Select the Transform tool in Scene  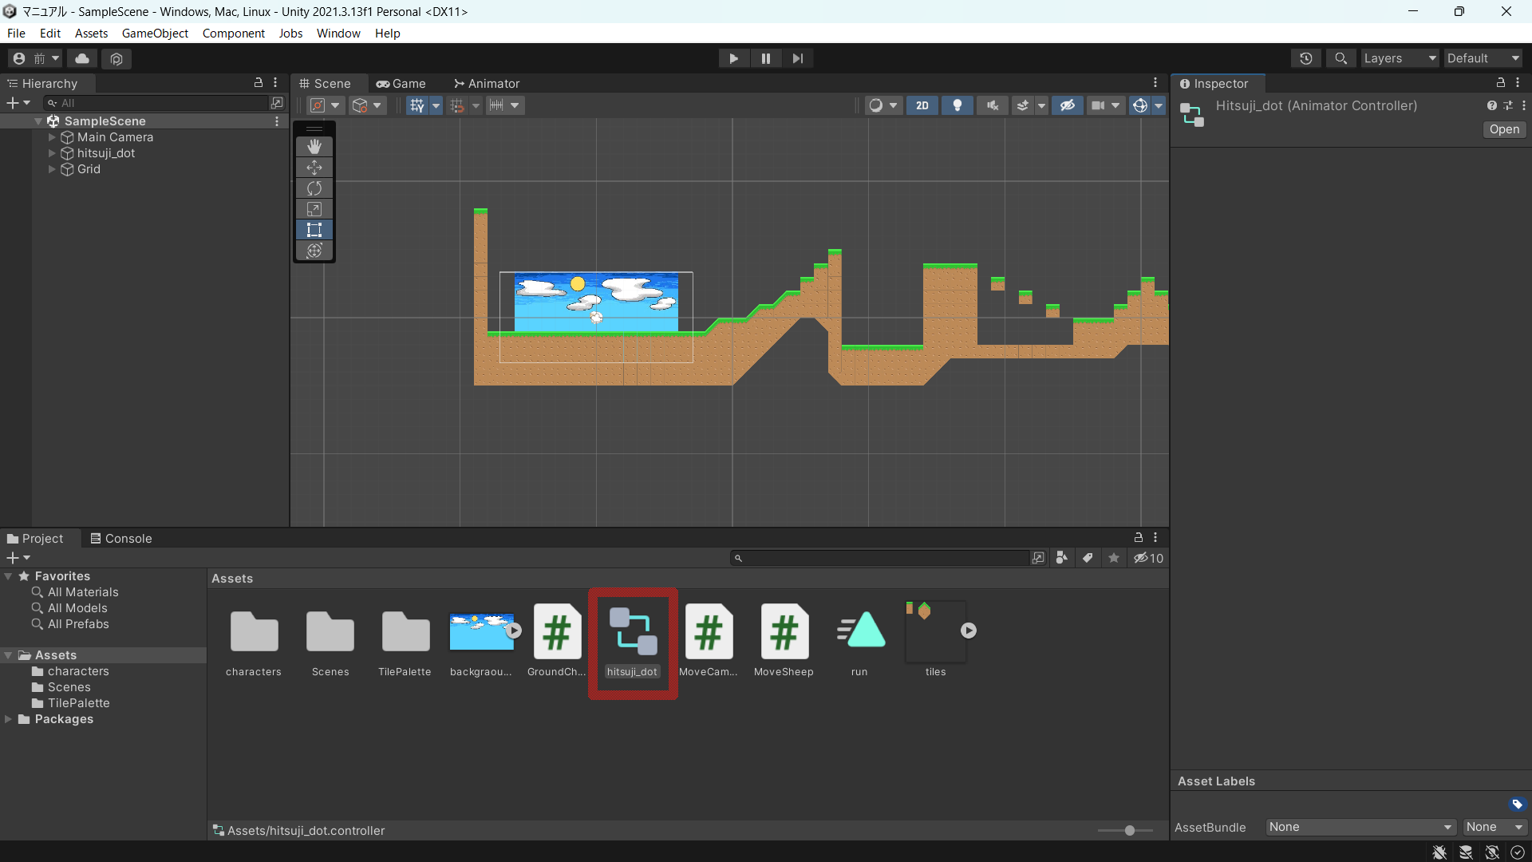314,251
